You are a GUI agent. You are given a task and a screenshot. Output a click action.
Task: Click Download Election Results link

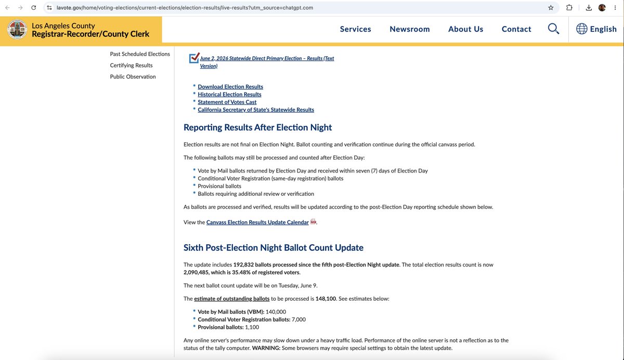pyautogui.click(x=230, y=87)
